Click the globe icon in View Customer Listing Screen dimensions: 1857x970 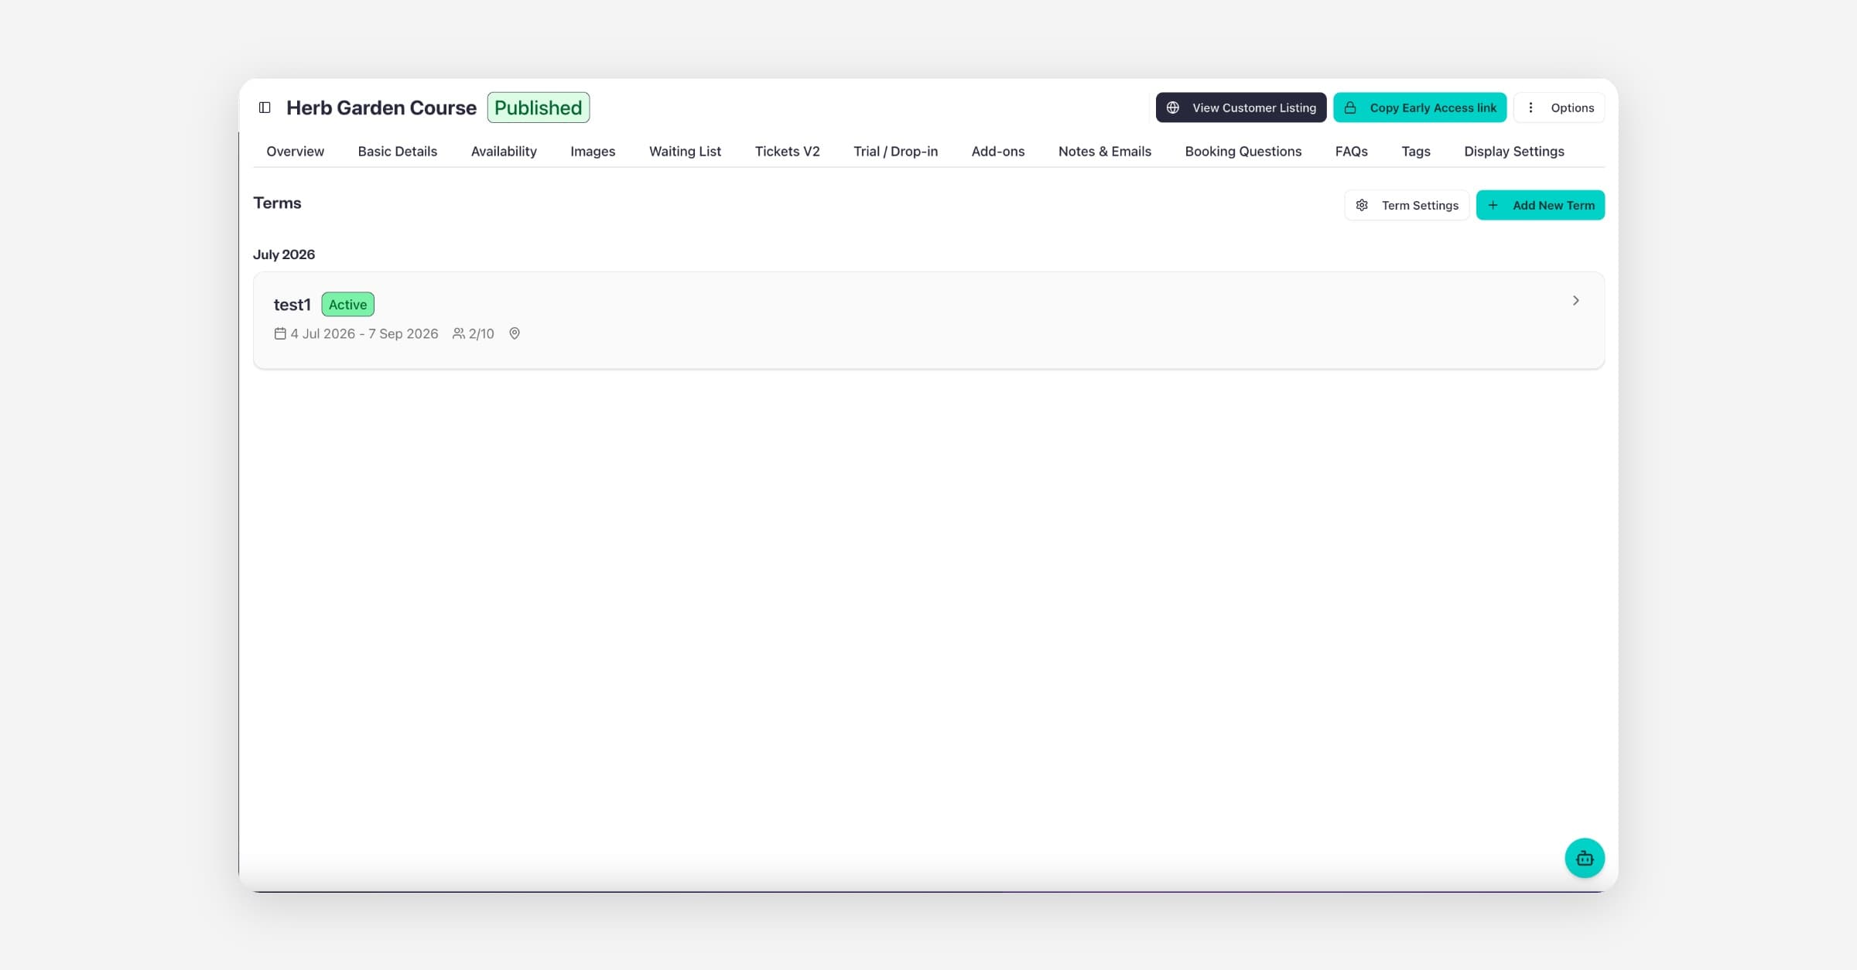pyautogui.click(x=1173, y=108)
